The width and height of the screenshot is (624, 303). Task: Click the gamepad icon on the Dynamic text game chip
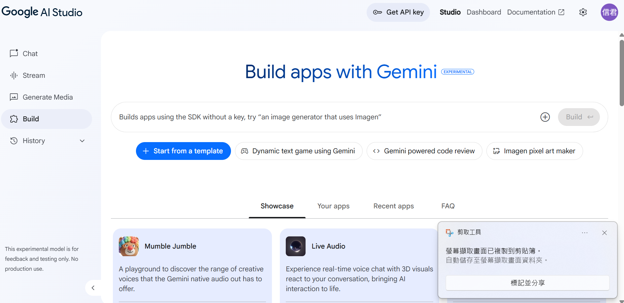click(245, 151)
